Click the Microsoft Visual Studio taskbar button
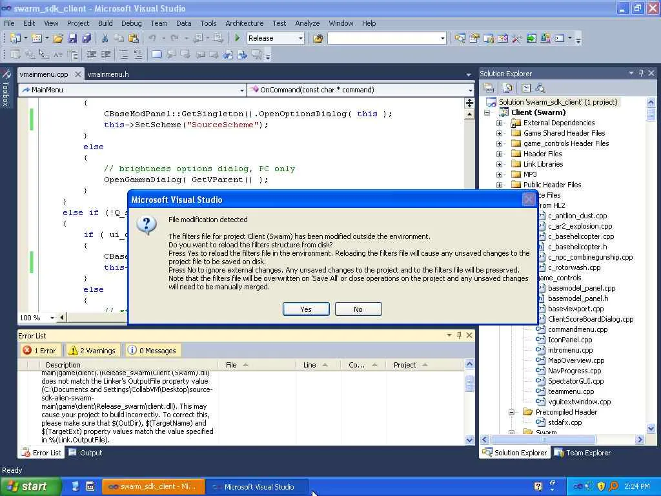The image size is (661, 496). (x=258, y=487)
